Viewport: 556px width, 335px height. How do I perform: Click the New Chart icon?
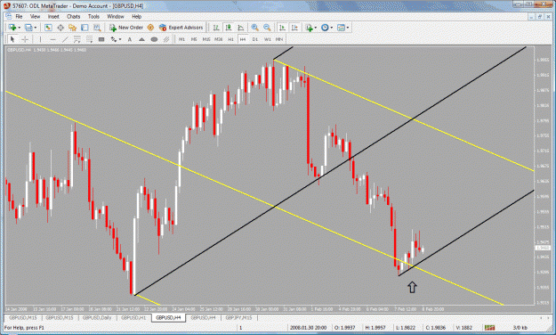12,28
